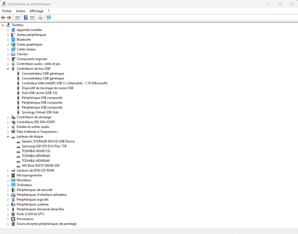Select Samsung SSD 970 EVO Plus 1TB

pyautogui.click(x=44, y=146)
